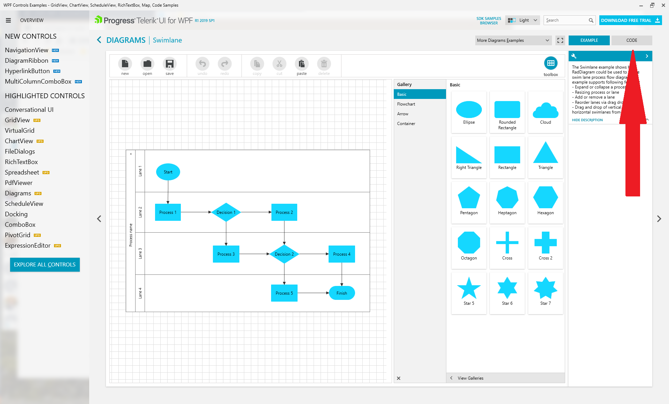Click the paste toolbar icon
Image resolution: width=669 pixels, height=404 pixels.
click(x=302, y=64)
